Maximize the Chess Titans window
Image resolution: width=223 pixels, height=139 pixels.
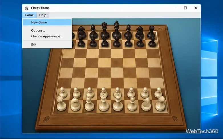(185, 8)
